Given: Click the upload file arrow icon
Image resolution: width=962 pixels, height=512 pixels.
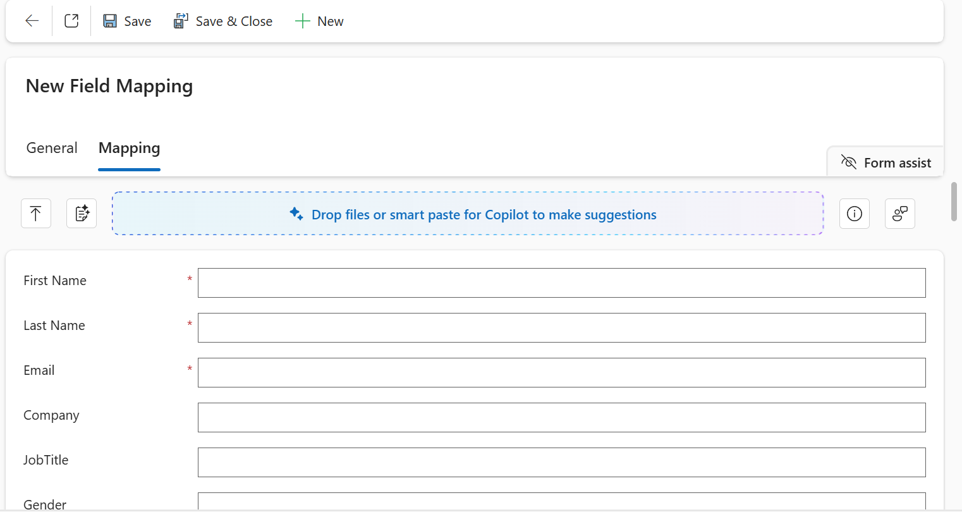Looking at the screenshot, I should (36, 214).
